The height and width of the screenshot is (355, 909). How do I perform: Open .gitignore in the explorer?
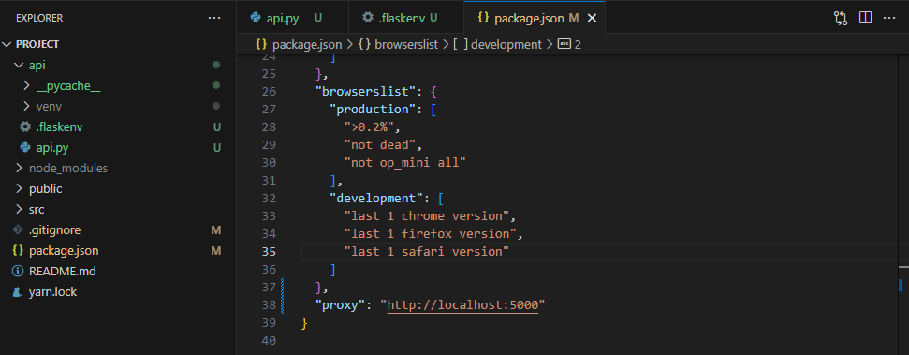118,230
